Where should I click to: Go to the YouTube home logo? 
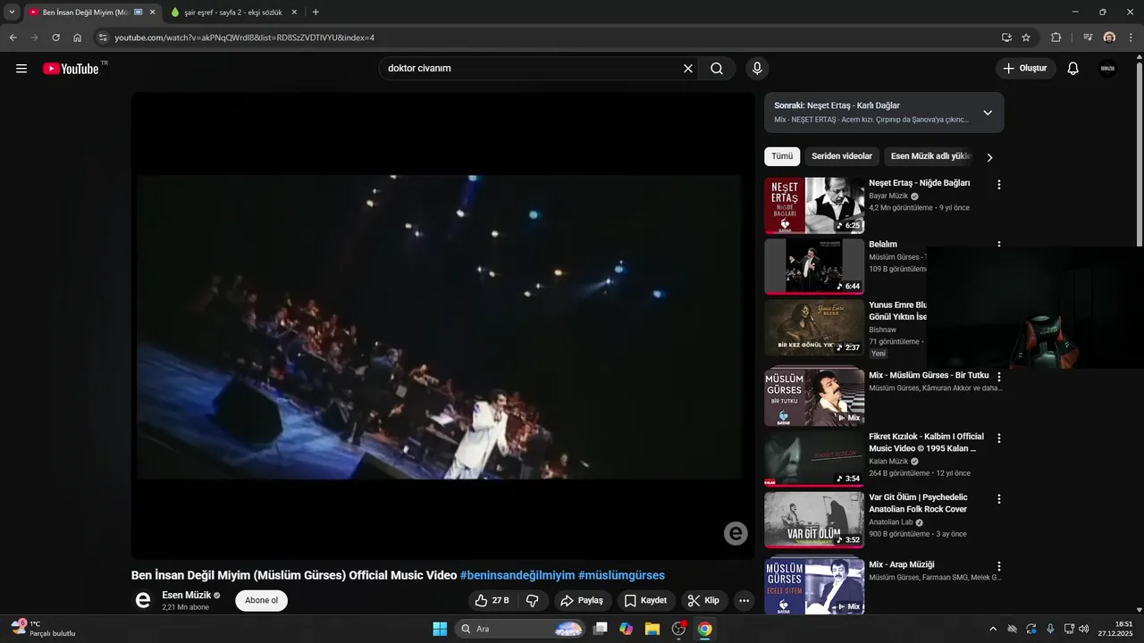[x=71, y=69]
